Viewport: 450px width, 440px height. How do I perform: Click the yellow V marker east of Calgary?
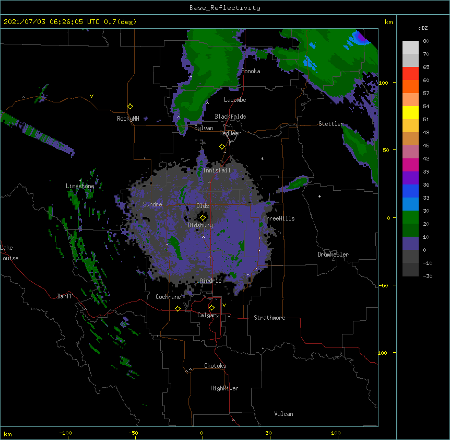tap(224, 305)
